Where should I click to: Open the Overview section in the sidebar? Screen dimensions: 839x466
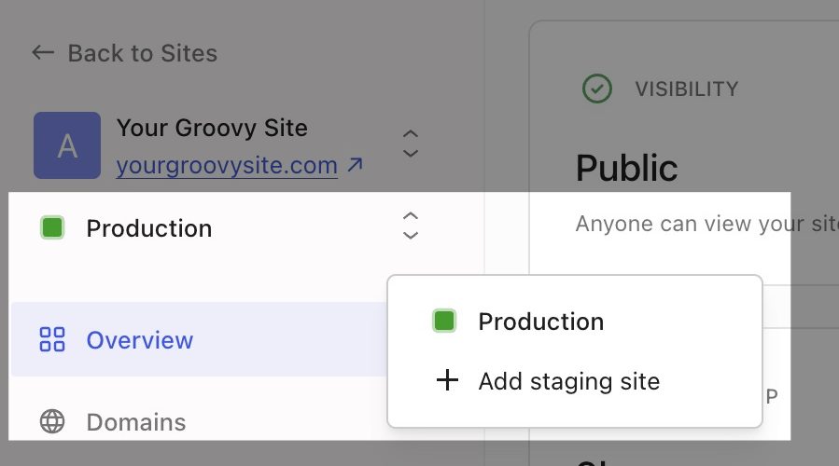pyautogui.click(x=199, y=339)
